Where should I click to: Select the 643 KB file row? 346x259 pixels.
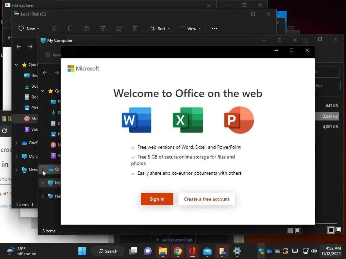pyautogui.click(x=327, y=106)
